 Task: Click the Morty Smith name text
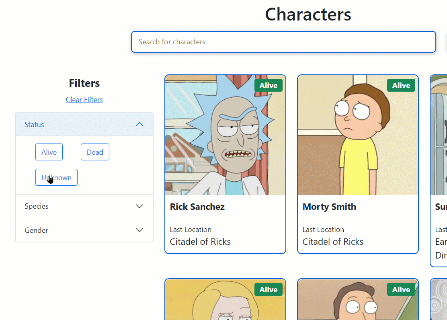[x=329, y=207]
